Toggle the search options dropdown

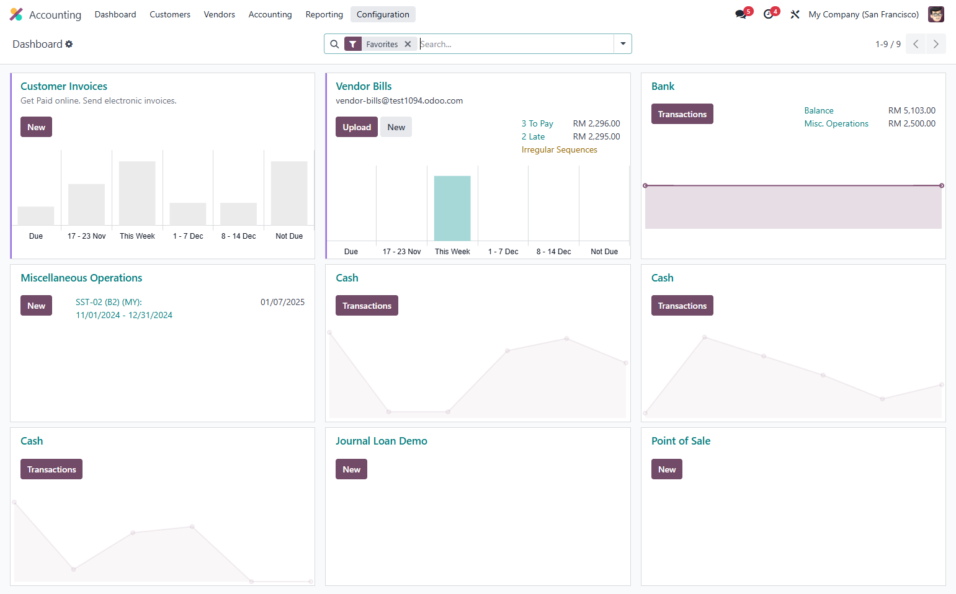pos(623,44)
